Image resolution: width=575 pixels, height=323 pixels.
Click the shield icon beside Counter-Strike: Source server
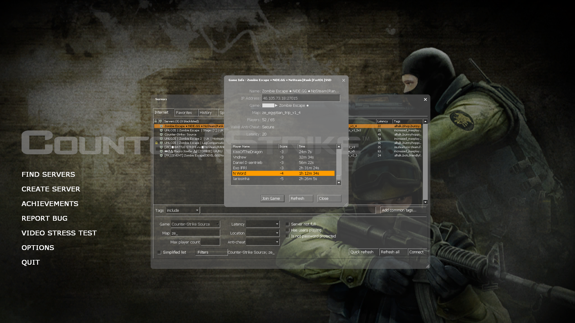coord(161,135)
